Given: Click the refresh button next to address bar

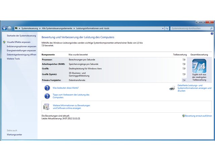Looking at the screenshot, I should (x=167, y=29).
